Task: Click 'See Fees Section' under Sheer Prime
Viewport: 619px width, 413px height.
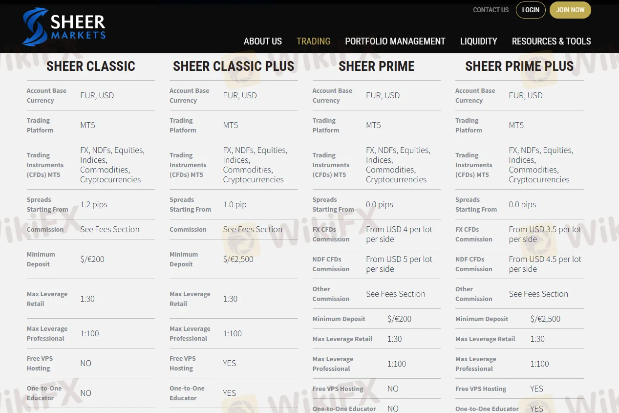Action: coord(396,294)
